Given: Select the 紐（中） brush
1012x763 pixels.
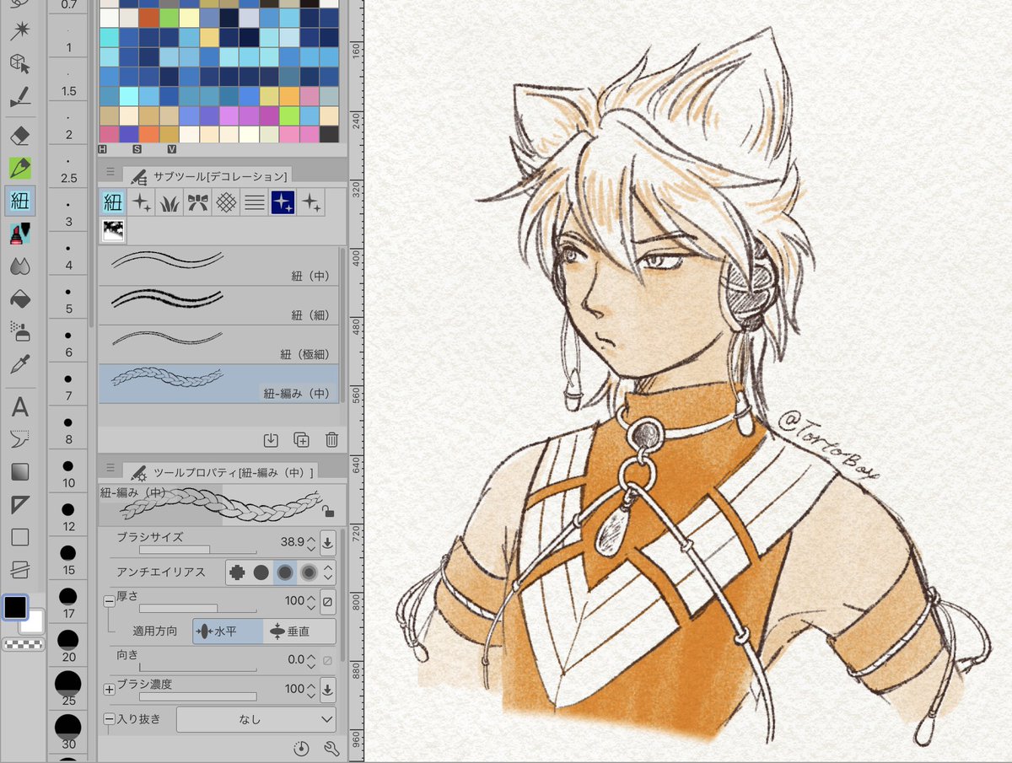Looking at the screenshot, I should pyautogui.click(x=219, y=265).
